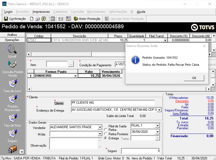Switch to the Atalhos tab
216x160 pixels.
point(12,35)
